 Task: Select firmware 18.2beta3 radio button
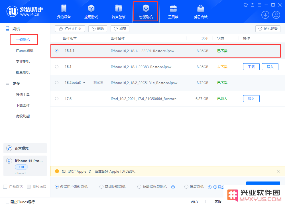point(57,83)
